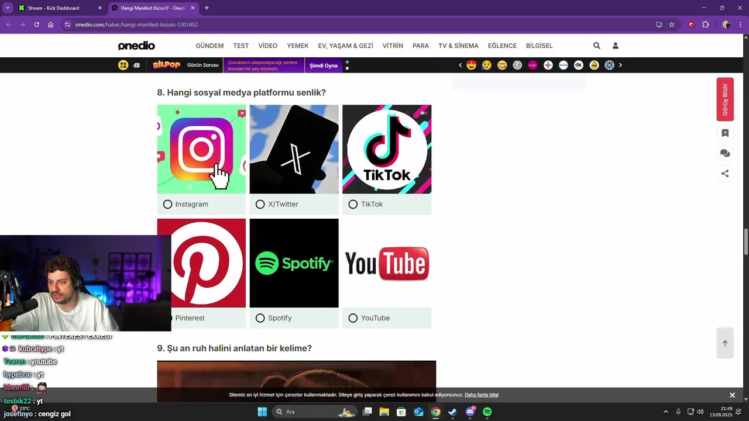The width and height of the screenshot is (749, 421).
Task: Open the VİDEO section
Action: [268, 46]
